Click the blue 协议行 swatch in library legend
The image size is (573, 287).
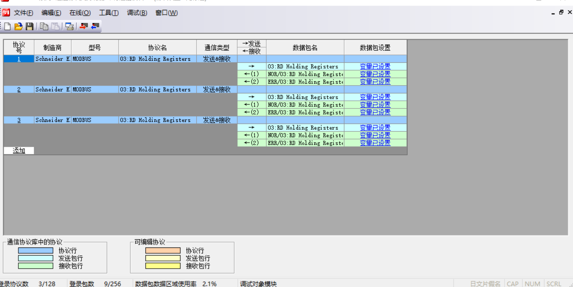(x=35, y=251)
